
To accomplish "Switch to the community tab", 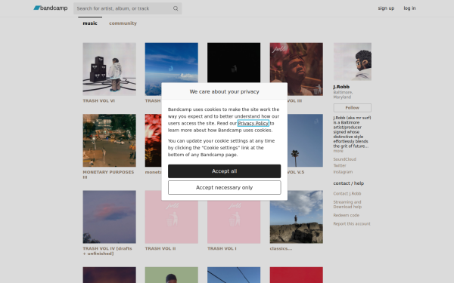I will pyautogui.click(x=123, y=23).
